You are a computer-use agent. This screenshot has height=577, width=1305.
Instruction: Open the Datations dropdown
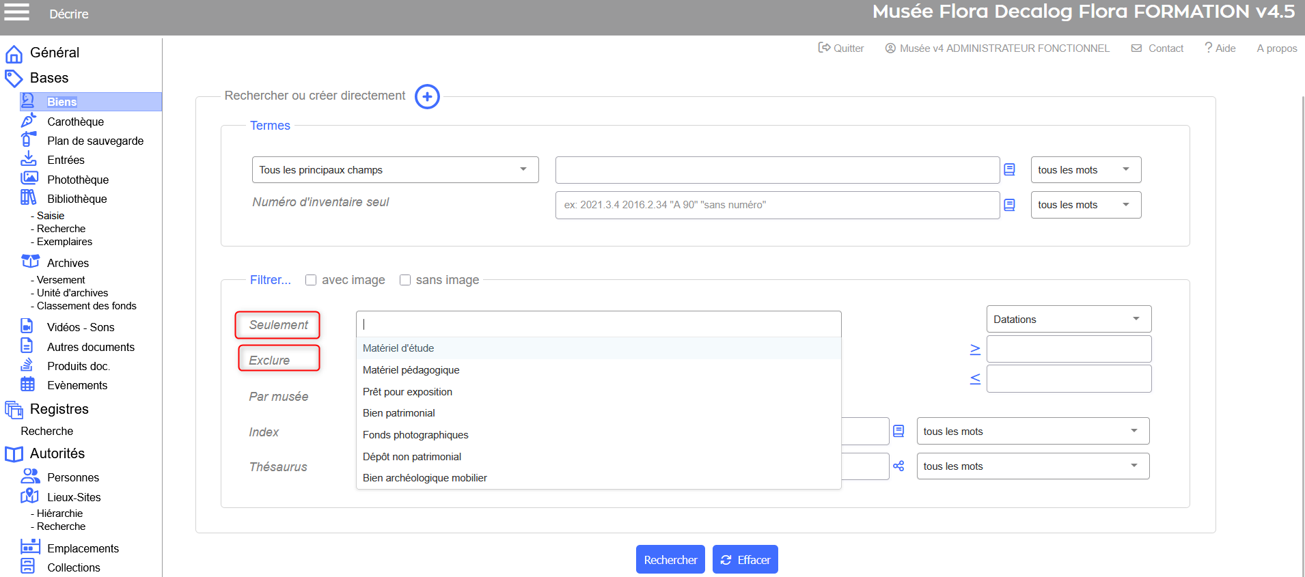pyautogui.click(x=1068, y=320)
